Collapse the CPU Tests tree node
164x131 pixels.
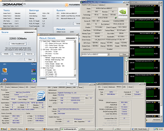click(x=41, y=50)
